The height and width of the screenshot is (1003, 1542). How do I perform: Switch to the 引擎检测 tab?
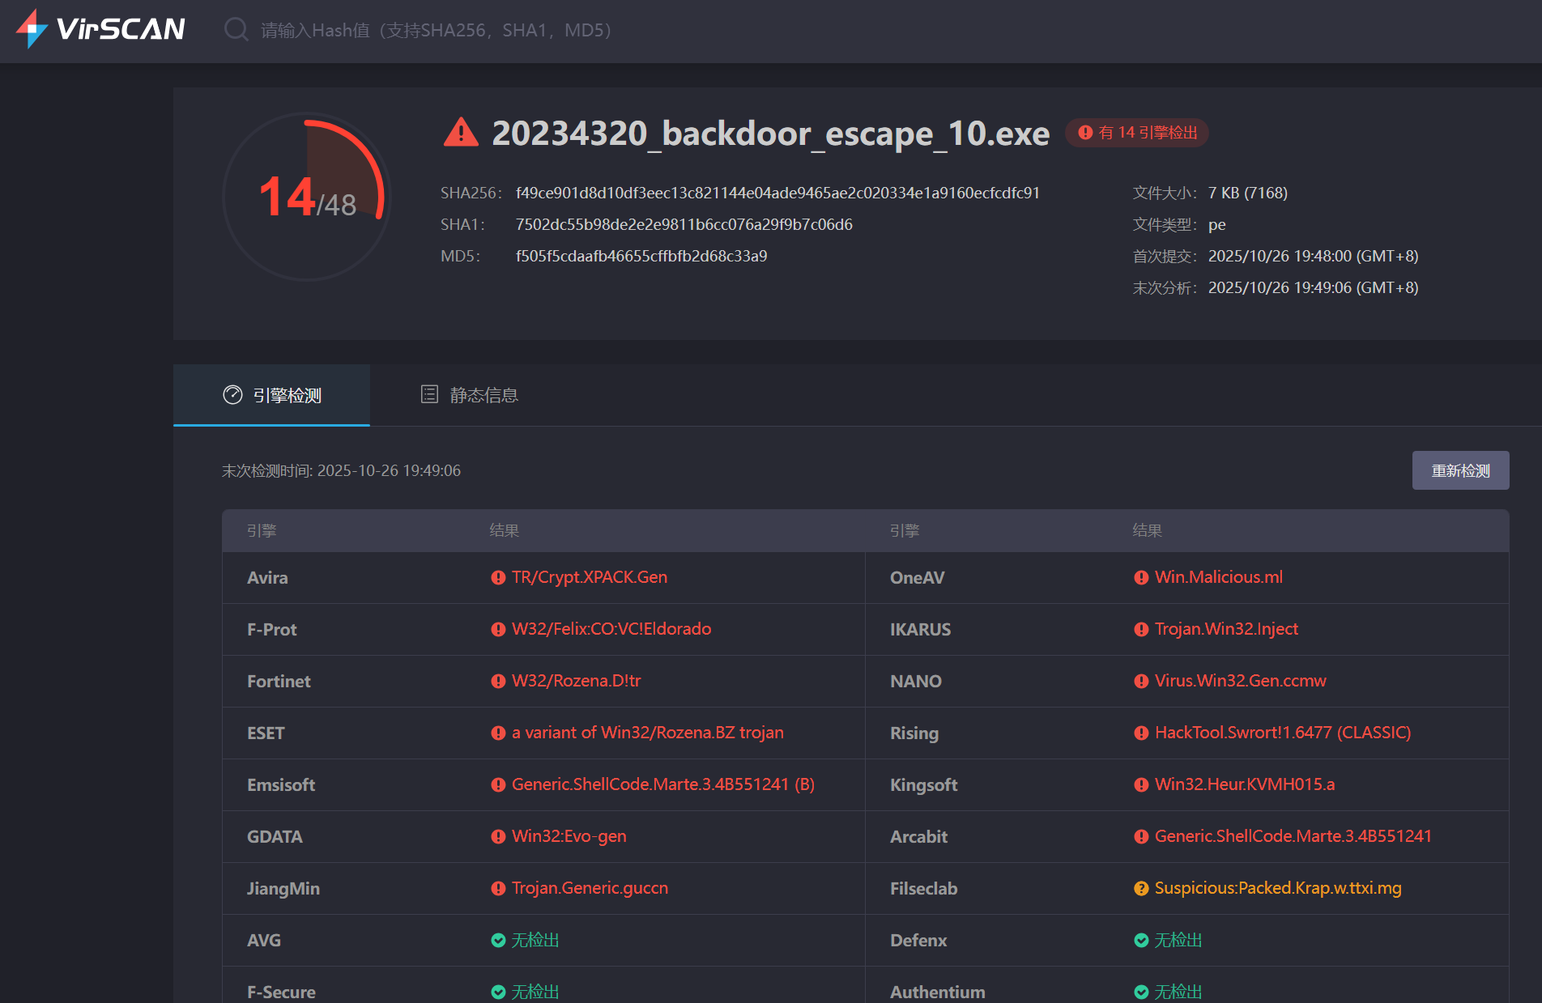[x=271, y=395]
